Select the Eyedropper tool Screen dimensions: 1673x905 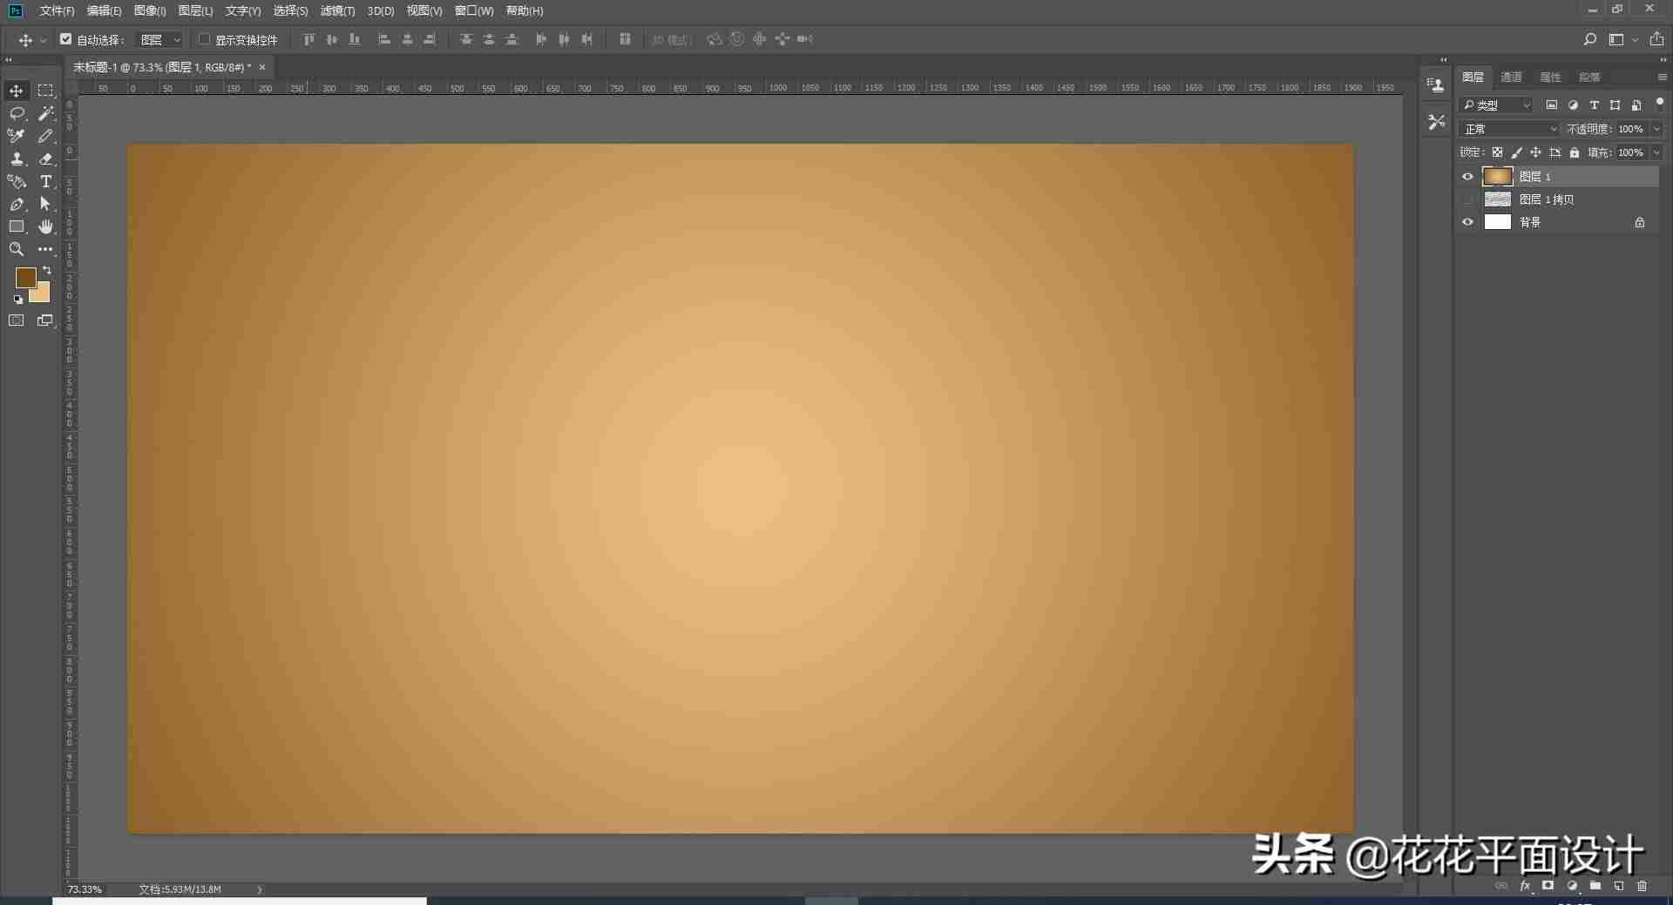17,136
